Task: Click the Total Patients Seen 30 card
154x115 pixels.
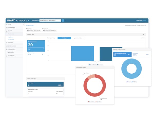Action: pos(36,46)
